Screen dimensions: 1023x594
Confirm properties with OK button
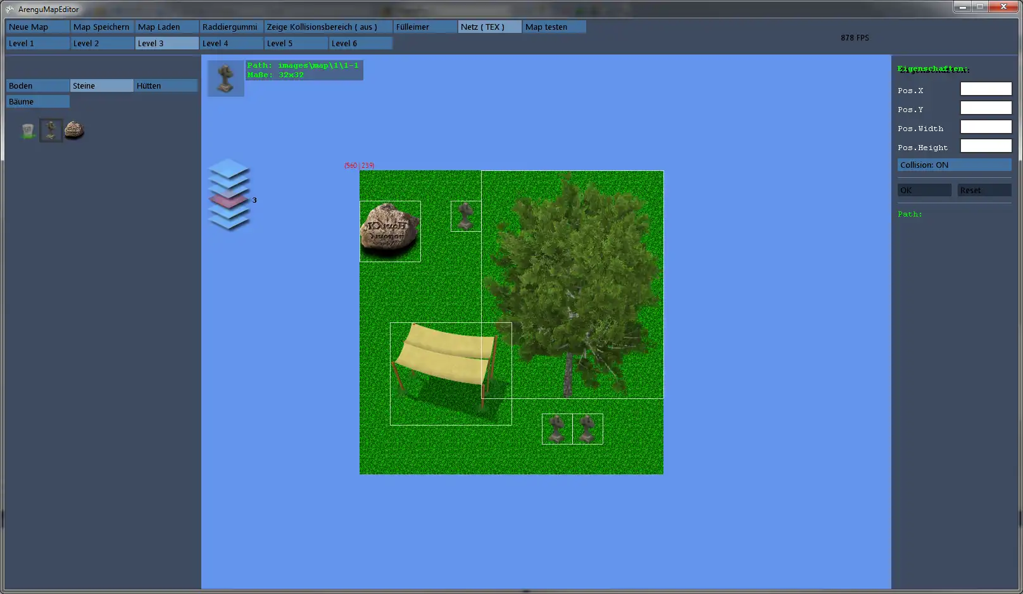pos(924,190)
